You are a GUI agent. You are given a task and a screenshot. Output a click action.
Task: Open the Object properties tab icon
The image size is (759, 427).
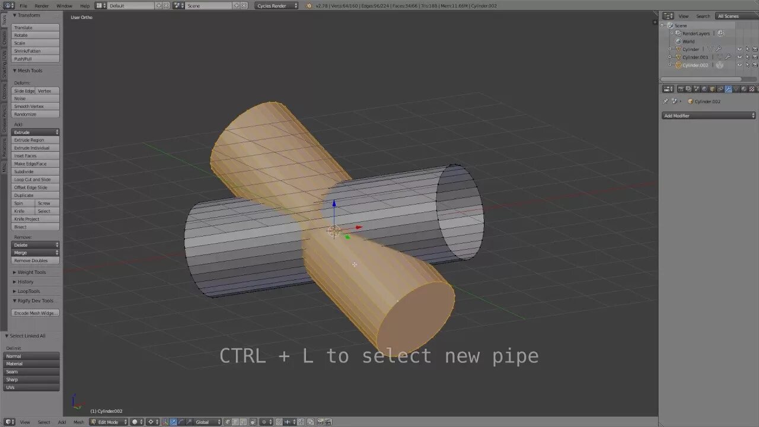713,89
